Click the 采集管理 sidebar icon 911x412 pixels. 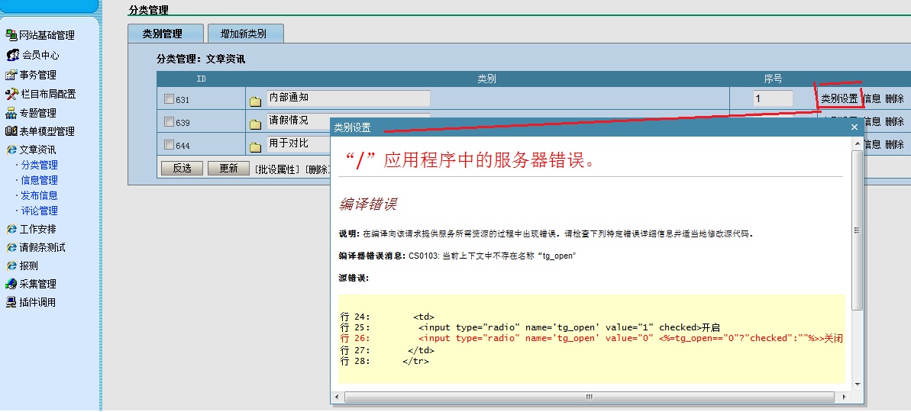coord(11,284)
